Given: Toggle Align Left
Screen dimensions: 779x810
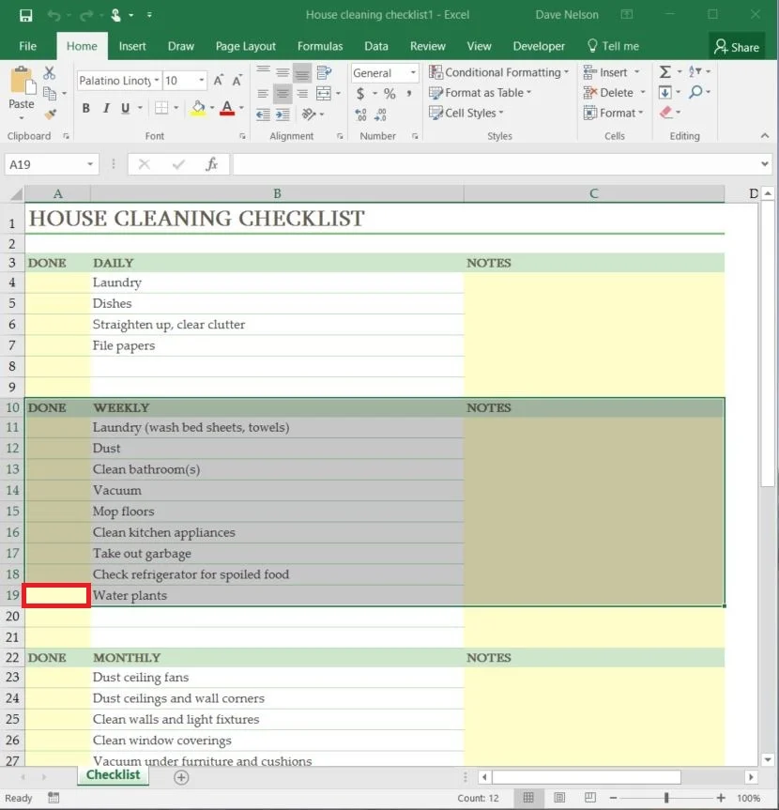Looking at the screenshot, I should click(x=263, y=94).
